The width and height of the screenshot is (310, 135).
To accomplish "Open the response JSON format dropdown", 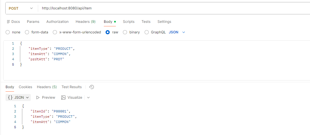I will [18, 98].
